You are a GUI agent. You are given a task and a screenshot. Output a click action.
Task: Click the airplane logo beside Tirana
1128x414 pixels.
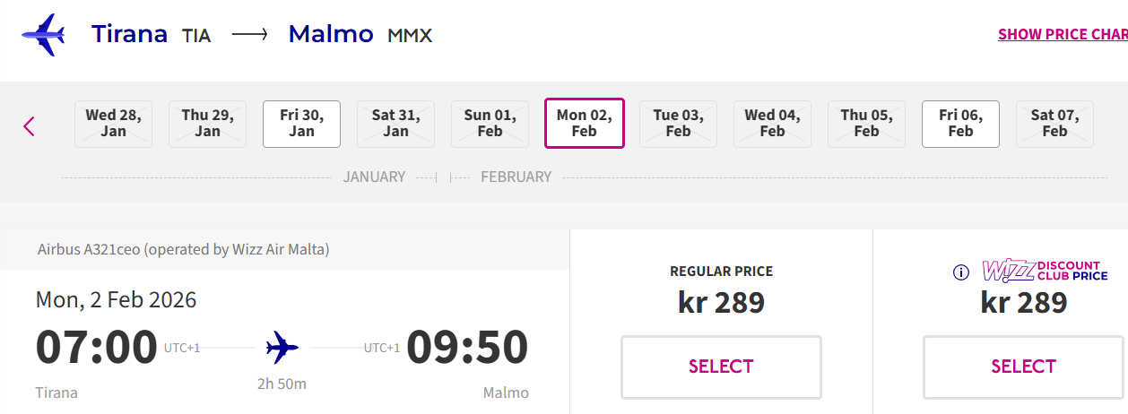pyautogui.click(x=43, y=35)
